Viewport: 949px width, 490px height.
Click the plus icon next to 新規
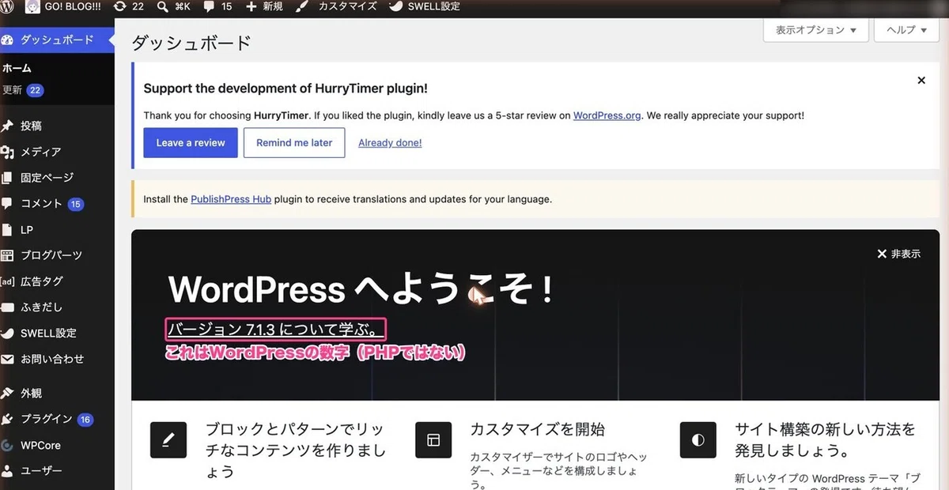(251, 6)
